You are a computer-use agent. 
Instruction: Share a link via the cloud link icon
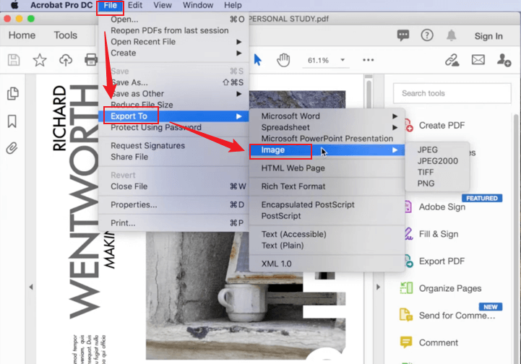coord(452,60)
